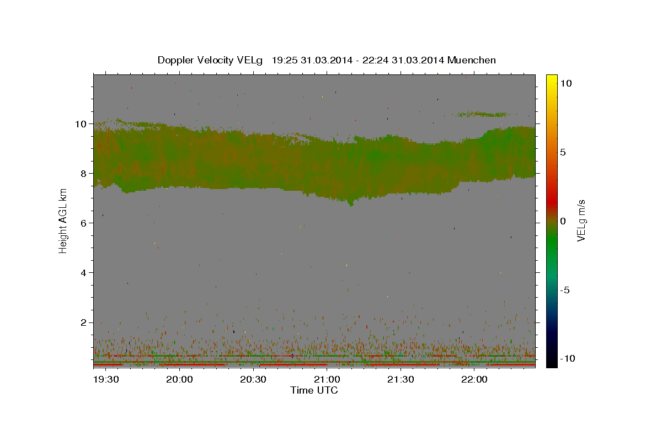Viewport: 662px width, 441px height.
Task: Click the cloud layer's lowest dip near 21:10
Action: (351, 203)
